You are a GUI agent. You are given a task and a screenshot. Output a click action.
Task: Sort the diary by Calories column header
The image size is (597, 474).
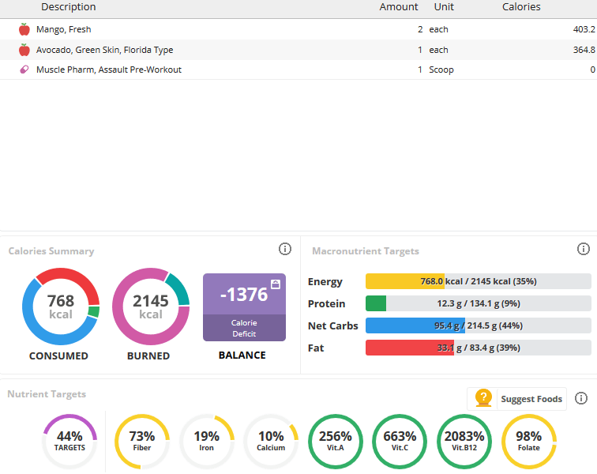(x=521, y=7)
